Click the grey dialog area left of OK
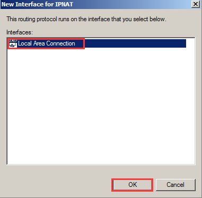202x198 pixels. (x=57, y=185)
